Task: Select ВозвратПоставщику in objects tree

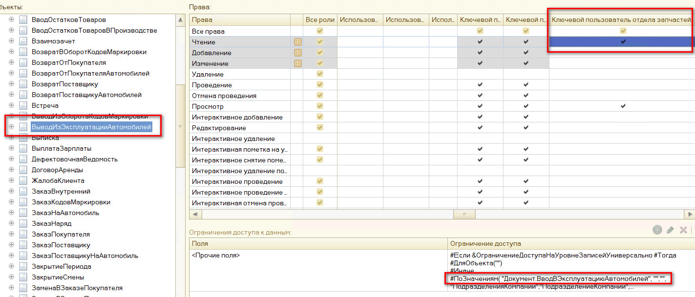Action: coord(65,84)
